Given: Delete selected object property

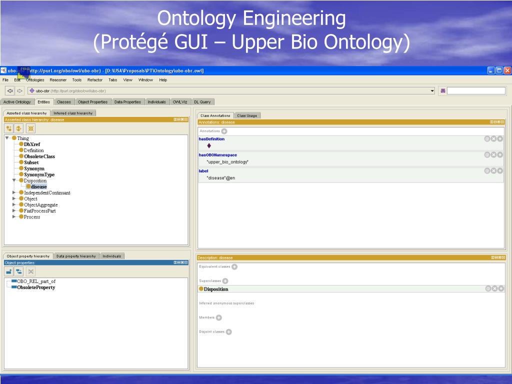Looking at the screenshot, I should [30, 271].
